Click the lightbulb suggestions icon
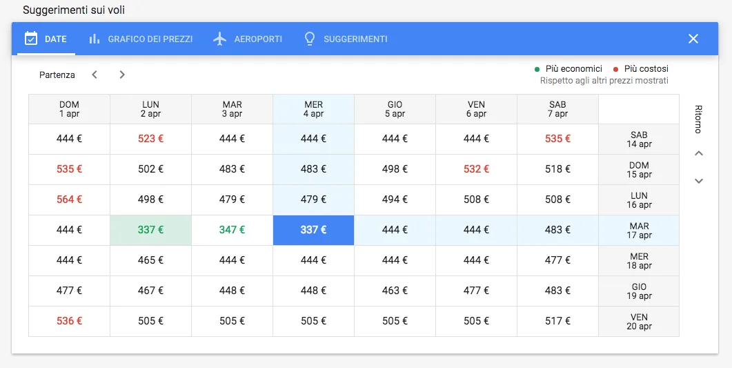The width and height of the screenshot is (732, 368). 310,39
